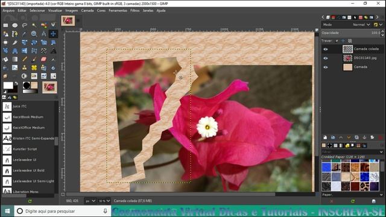Image resolution: width=386 pixels, height=217 pixels.
Task: Select the Heal tool with yellow bandage
Action: pyautogui.click(x=34, y=68)
